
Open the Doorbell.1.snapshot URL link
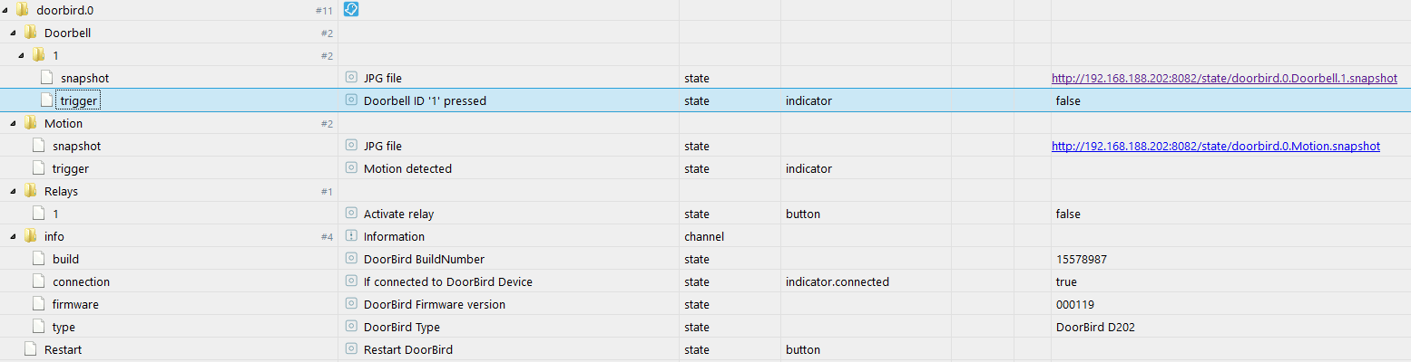coord(1224,79)
